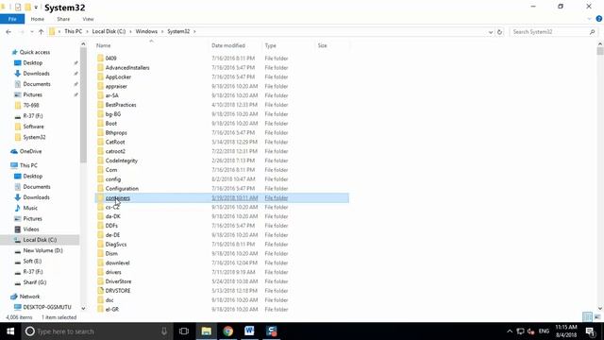Select the Configuration folder
The height and width of the screenshot is (340, 604).
(x=122, y=189)
